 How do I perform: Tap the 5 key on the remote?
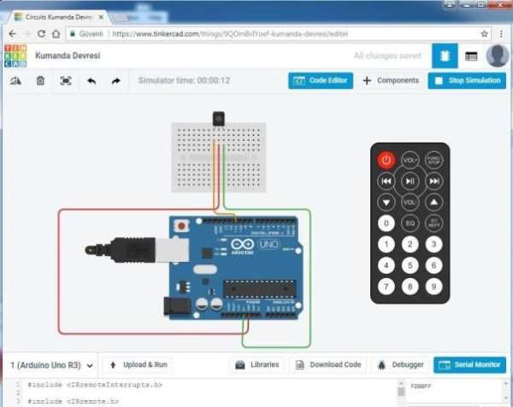coord(410,265)
